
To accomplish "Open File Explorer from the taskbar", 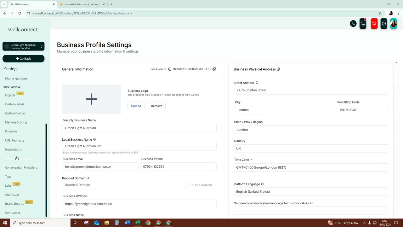I will pyautogui.click(x=107, y=223).
